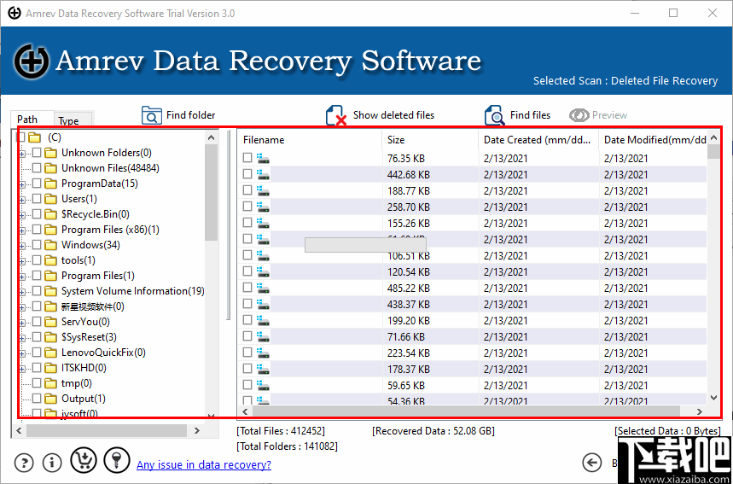Click drive icon in 442.68 KB row
Viewport: 733px width, 484px height.
[263, 175]
